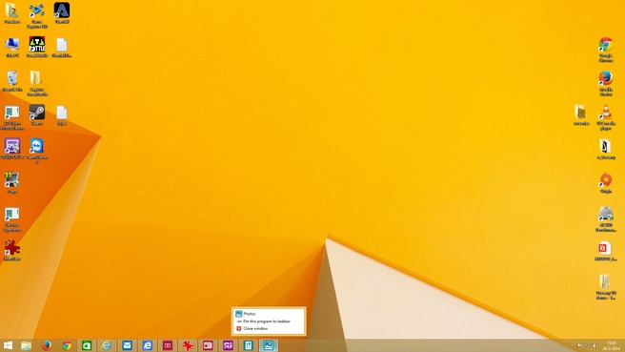Click the active Photos taskbar button

(x=269, y=345)
